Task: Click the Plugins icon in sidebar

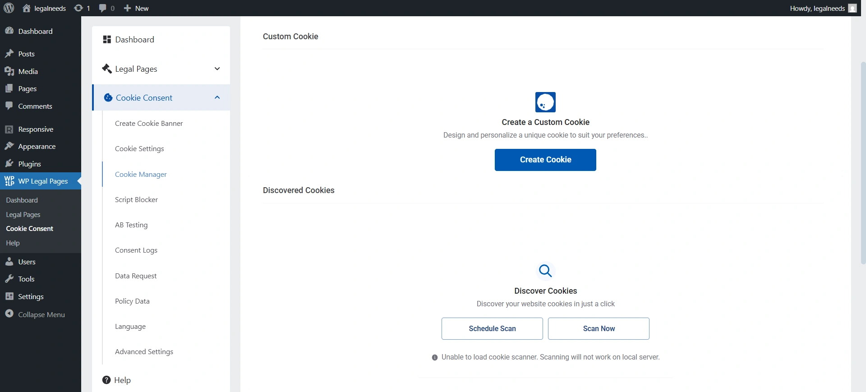Action: [9, 164]
